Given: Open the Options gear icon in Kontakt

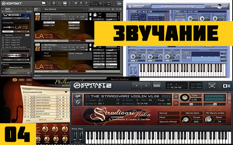Looking at the screenshot, I should pyautogui.click(x=81, y=3).
